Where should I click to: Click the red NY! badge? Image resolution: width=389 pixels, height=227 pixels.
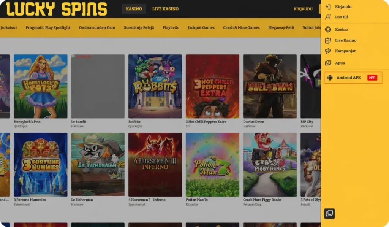tap(372, 78)
